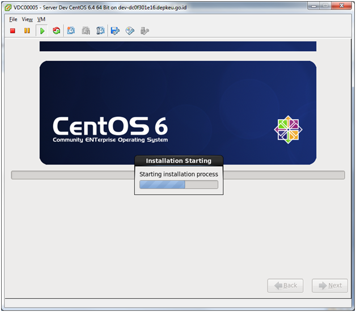The width and height of the screenshot is (356, 312).
Task: Close the VM console window
Action: pyautogui.click(x=342, y=6)
